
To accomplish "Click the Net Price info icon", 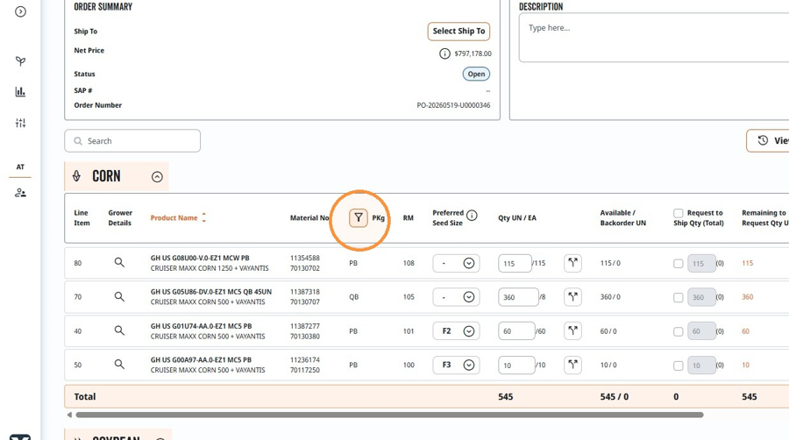I will click(444, 53).
